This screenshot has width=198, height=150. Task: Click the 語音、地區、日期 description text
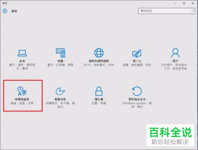tap(22, 103)
